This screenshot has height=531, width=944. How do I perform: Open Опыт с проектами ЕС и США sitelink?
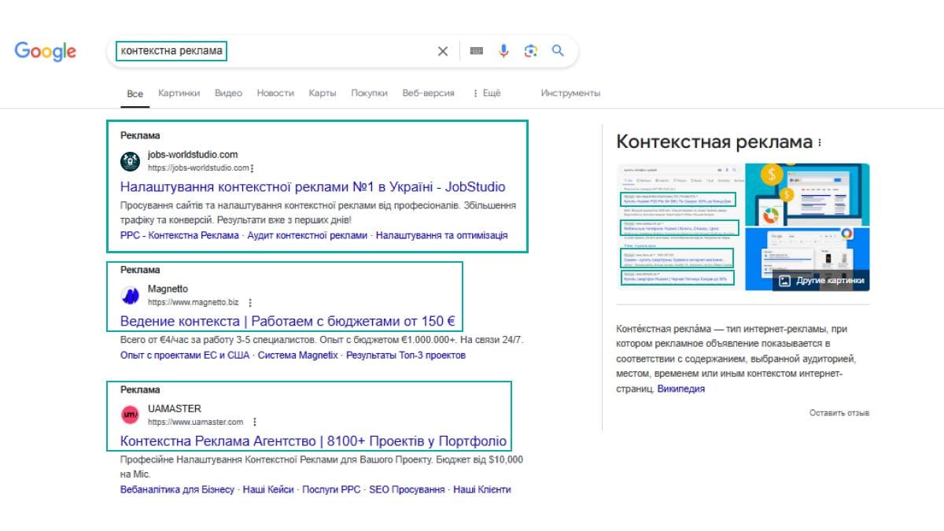(185, 356)
